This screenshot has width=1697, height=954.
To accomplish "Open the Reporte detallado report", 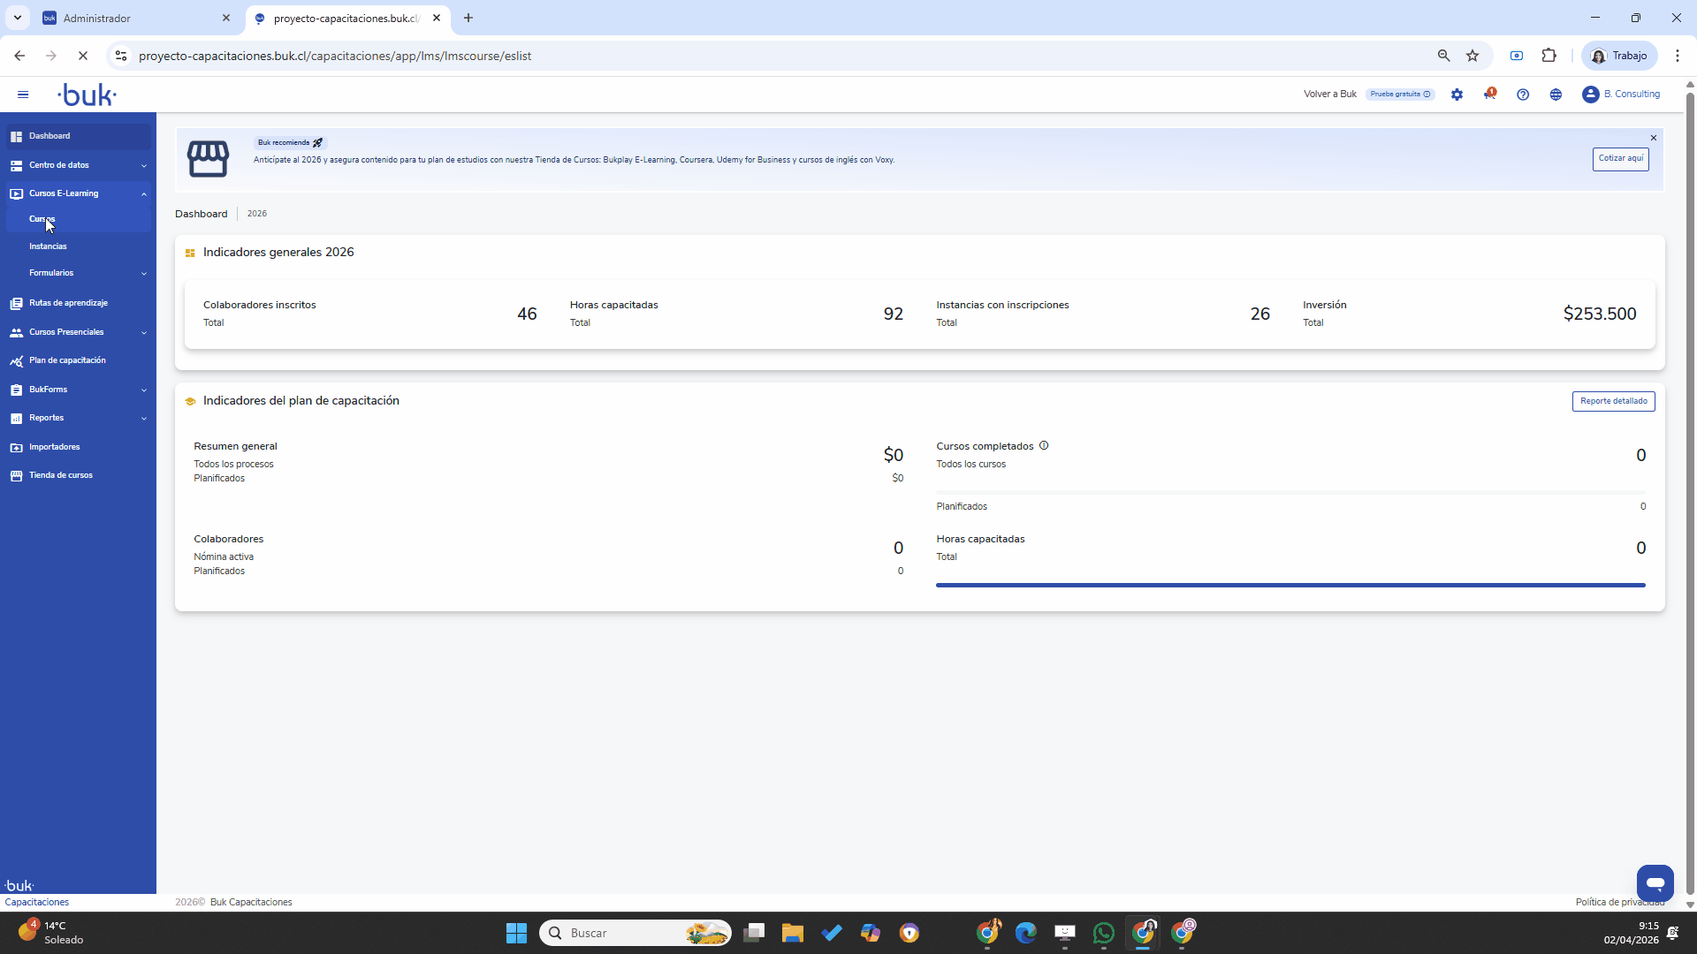I will [x=1613, y=401].
